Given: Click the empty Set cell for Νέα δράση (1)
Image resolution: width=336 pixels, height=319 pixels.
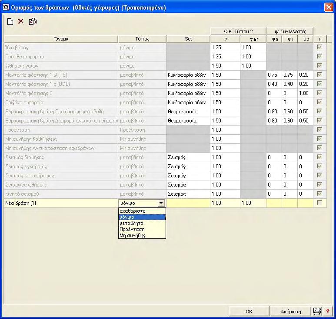Looking at the screenshot, I should [x=188, y=203].
